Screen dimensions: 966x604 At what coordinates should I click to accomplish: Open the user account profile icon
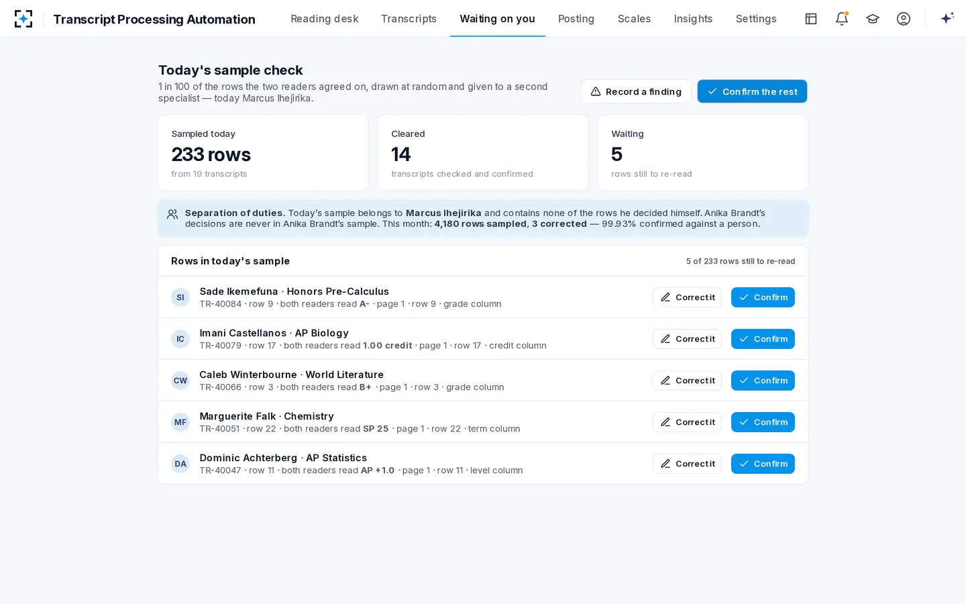(904, 19)
